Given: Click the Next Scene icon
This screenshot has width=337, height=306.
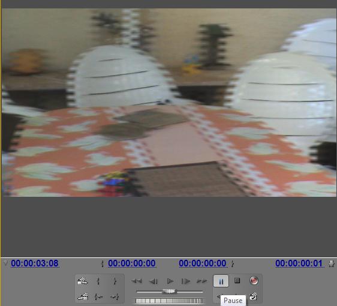Looking at the screenshot, I should [83, 281].
